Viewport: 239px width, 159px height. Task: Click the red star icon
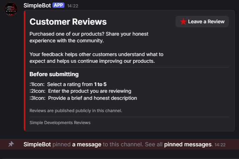point(183,22)
